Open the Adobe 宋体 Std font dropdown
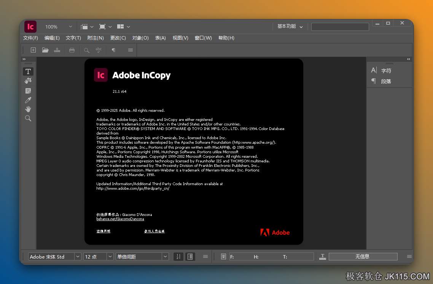Screen dimensions: 433x284 (x=78, y=256)
